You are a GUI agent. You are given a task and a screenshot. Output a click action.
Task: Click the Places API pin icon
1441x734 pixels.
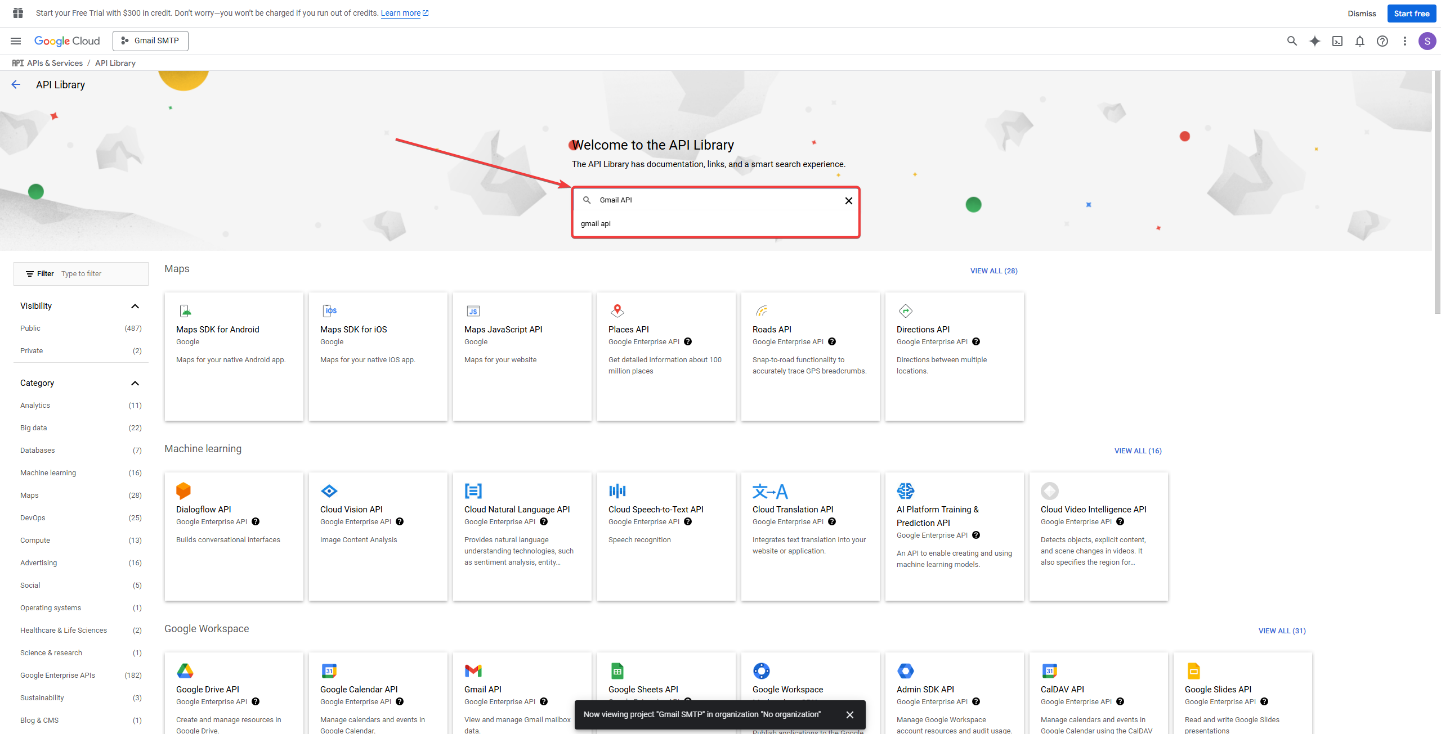617,310
